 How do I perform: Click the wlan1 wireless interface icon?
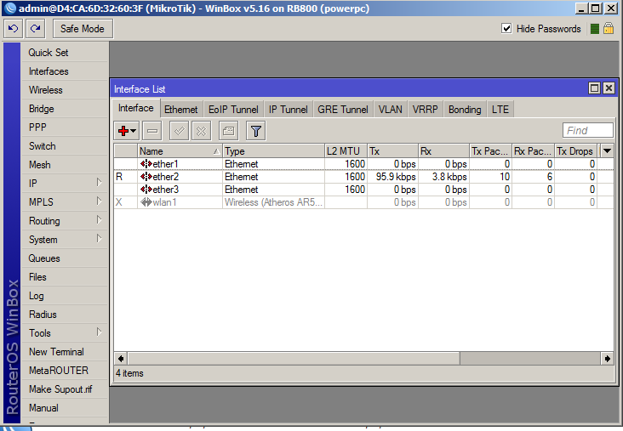(x=146, y=202)
